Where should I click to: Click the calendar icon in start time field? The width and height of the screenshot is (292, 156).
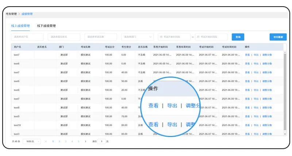click(161, 37)
